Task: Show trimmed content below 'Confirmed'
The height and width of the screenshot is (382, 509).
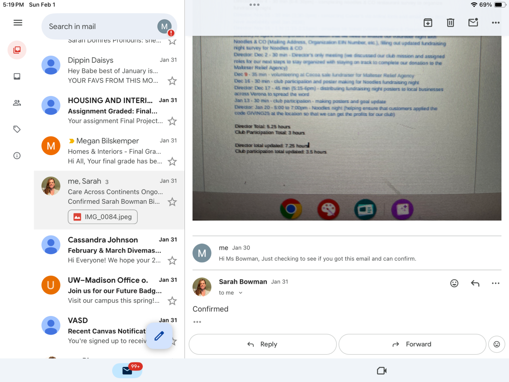Action: (x=197, y=322)
